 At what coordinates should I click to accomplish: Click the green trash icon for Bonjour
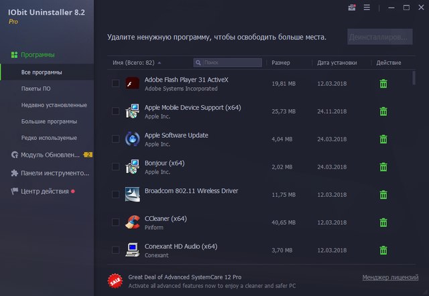tap(383, 167)
